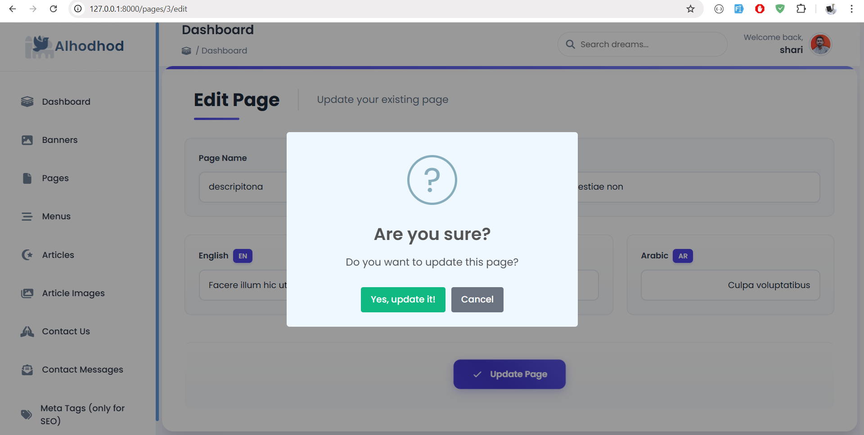Click the Contact Messages envelope icon
The image size is (864, 435).
27,370
